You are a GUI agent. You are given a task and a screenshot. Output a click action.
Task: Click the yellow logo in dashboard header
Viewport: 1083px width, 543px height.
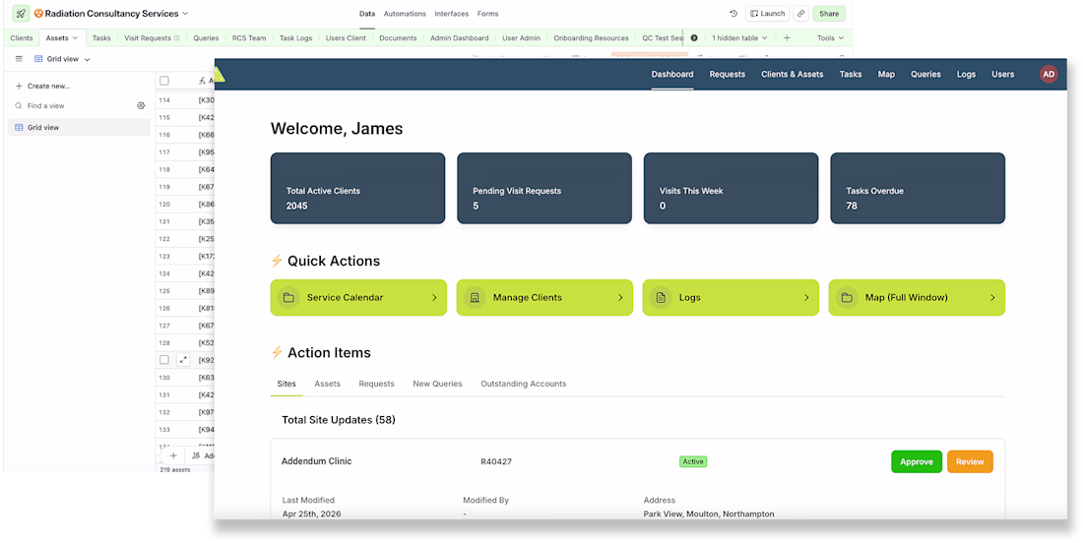point(220,75)
